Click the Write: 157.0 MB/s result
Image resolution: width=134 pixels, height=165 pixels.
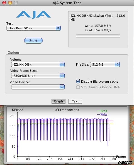pyautogui.click(x=98, y=26)
